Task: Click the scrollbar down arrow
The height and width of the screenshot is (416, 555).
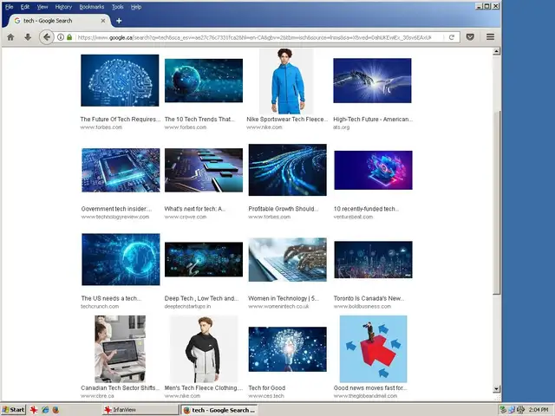Action: click(497, 389)
